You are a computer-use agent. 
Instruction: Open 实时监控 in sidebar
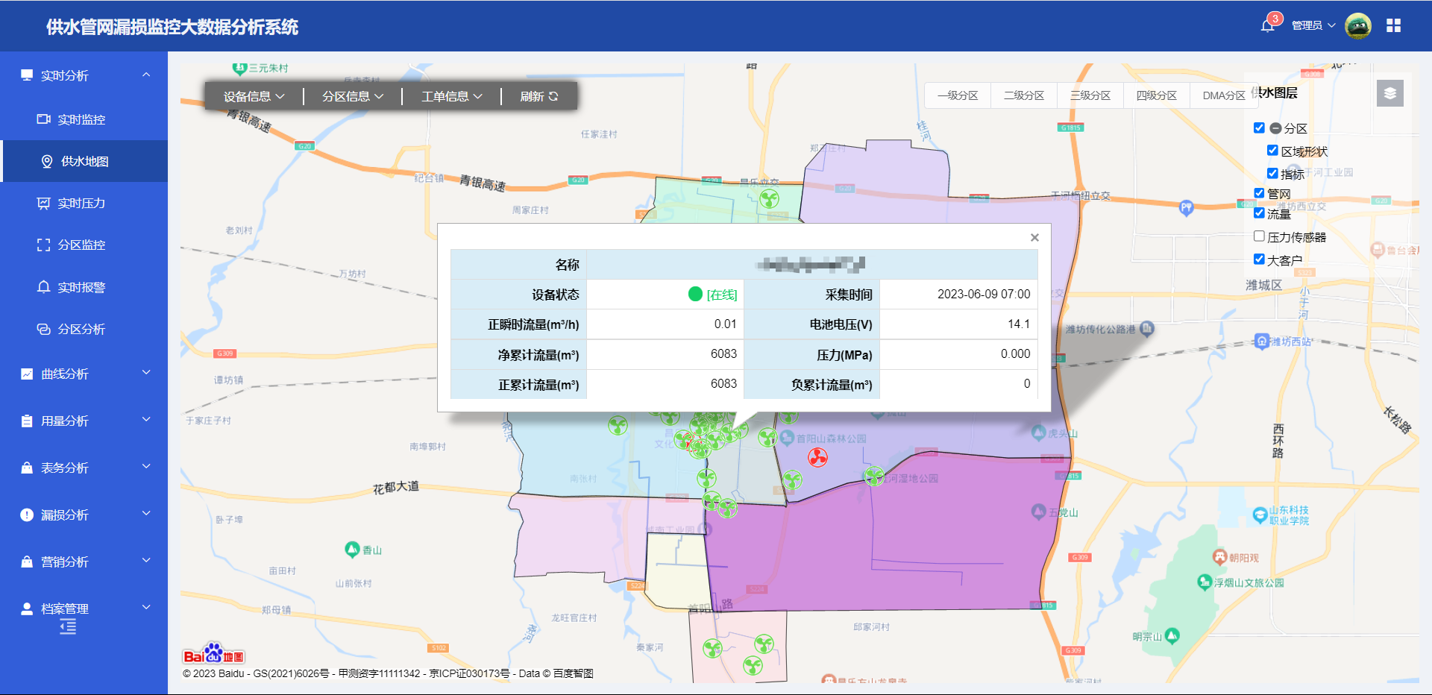tap(81, 119)
